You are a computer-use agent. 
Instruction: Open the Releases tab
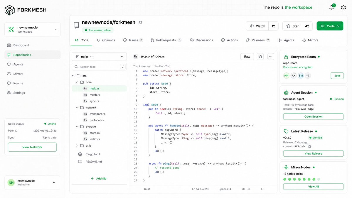[258, 40]
